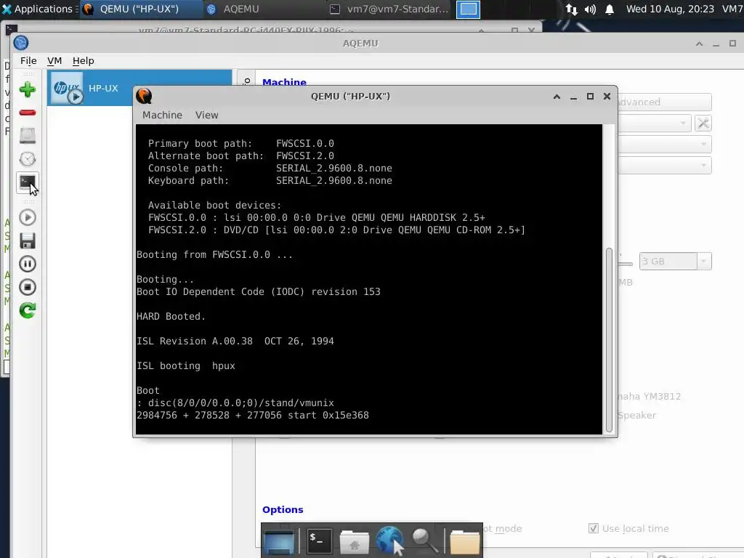This screenshot has height=558, width=744.
Task: Open notifications bell icon
Action: coord(610,9)
